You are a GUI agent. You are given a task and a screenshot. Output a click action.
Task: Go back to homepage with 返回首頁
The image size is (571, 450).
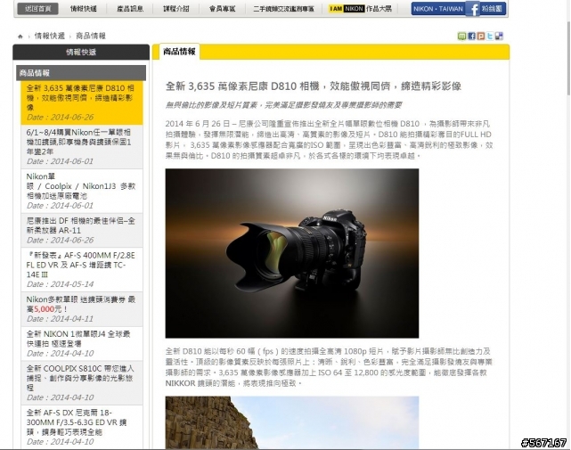(x=38, y=9)
